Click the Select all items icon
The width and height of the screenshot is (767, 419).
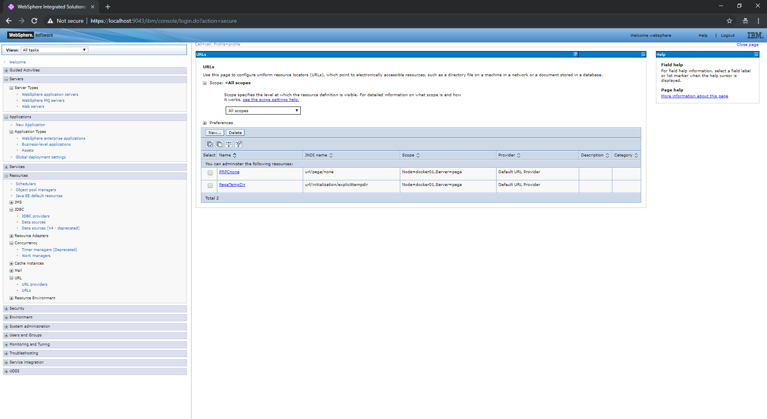[210, 144]
